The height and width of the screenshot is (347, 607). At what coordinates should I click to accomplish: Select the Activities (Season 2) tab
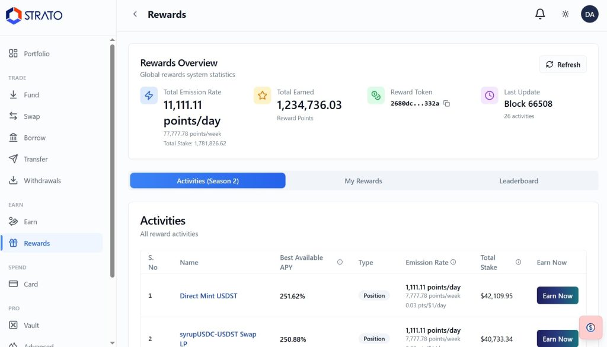[207, 181]
